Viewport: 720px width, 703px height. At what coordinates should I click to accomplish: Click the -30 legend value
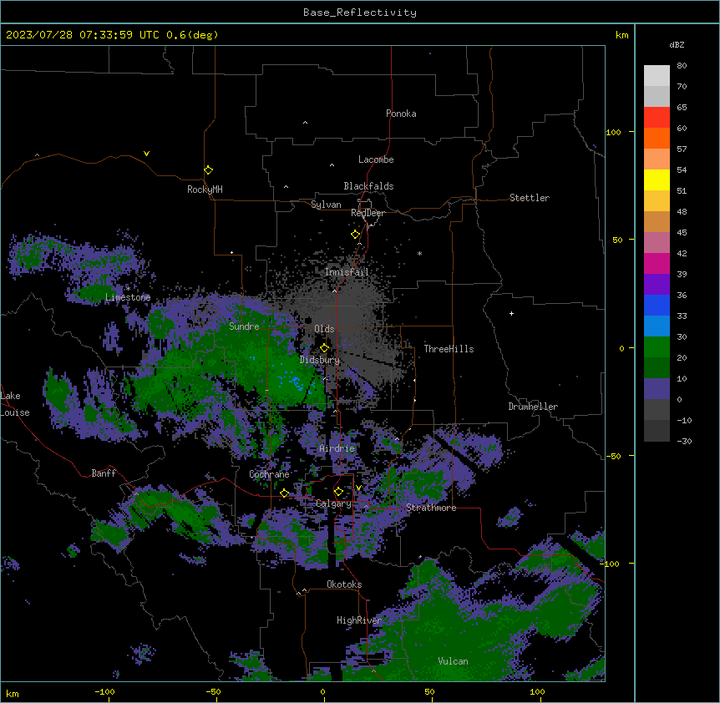(x=684, y=441)
